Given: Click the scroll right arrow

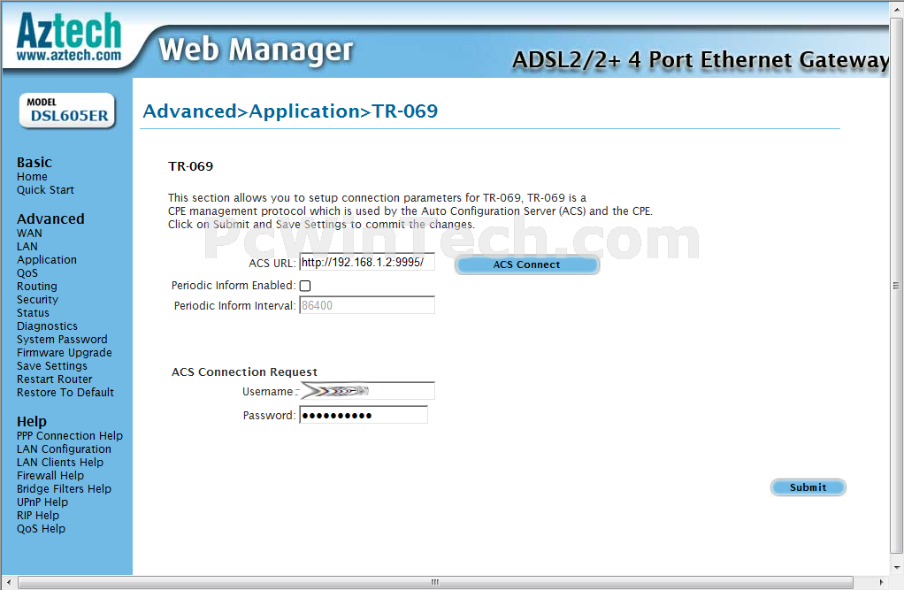Looking at the screenshot, I should [881, 582].
